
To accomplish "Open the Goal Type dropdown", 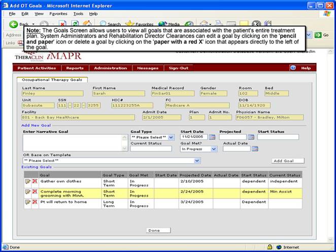I will pyautogui.click(x=171, y=137).
